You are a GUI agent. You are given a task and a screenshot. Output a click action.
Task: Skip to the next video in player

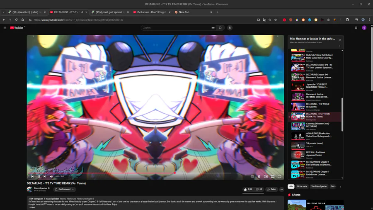[45, 176]
